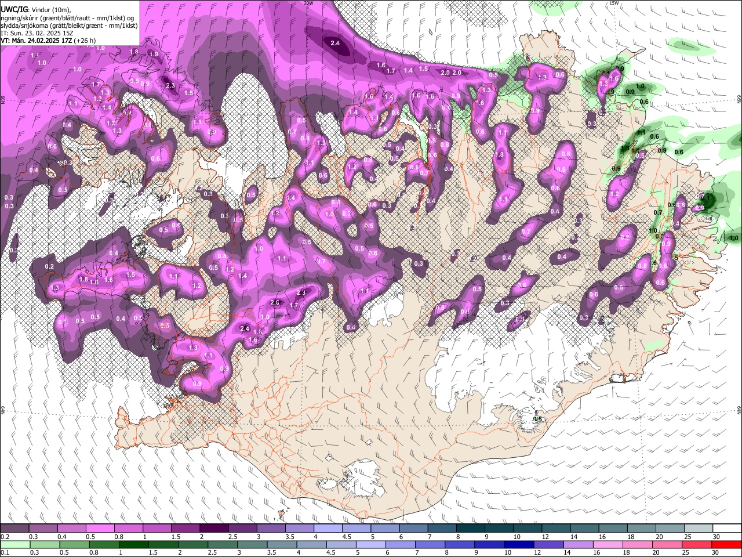Click the '15W' longitude label at top
742x557 pixels.
click(614, 3)
